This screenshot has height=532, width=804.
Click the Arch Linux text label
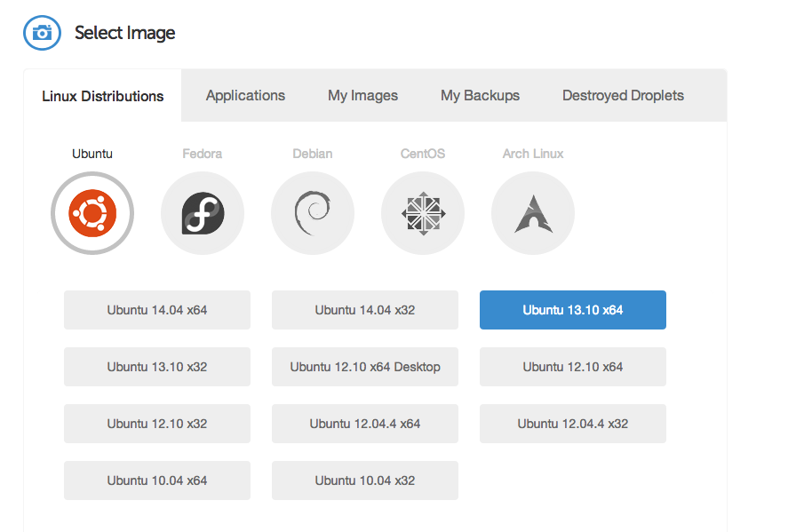tap(533, 154)
